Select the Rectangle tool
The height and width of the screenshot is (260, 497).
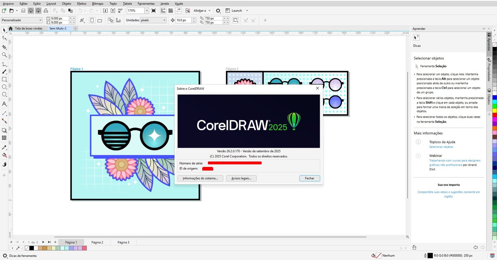click(x=4, y=79)
